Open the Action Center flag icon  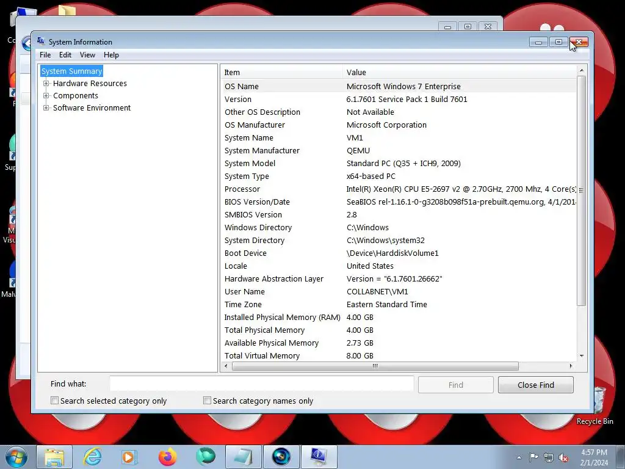coord(533,457)
